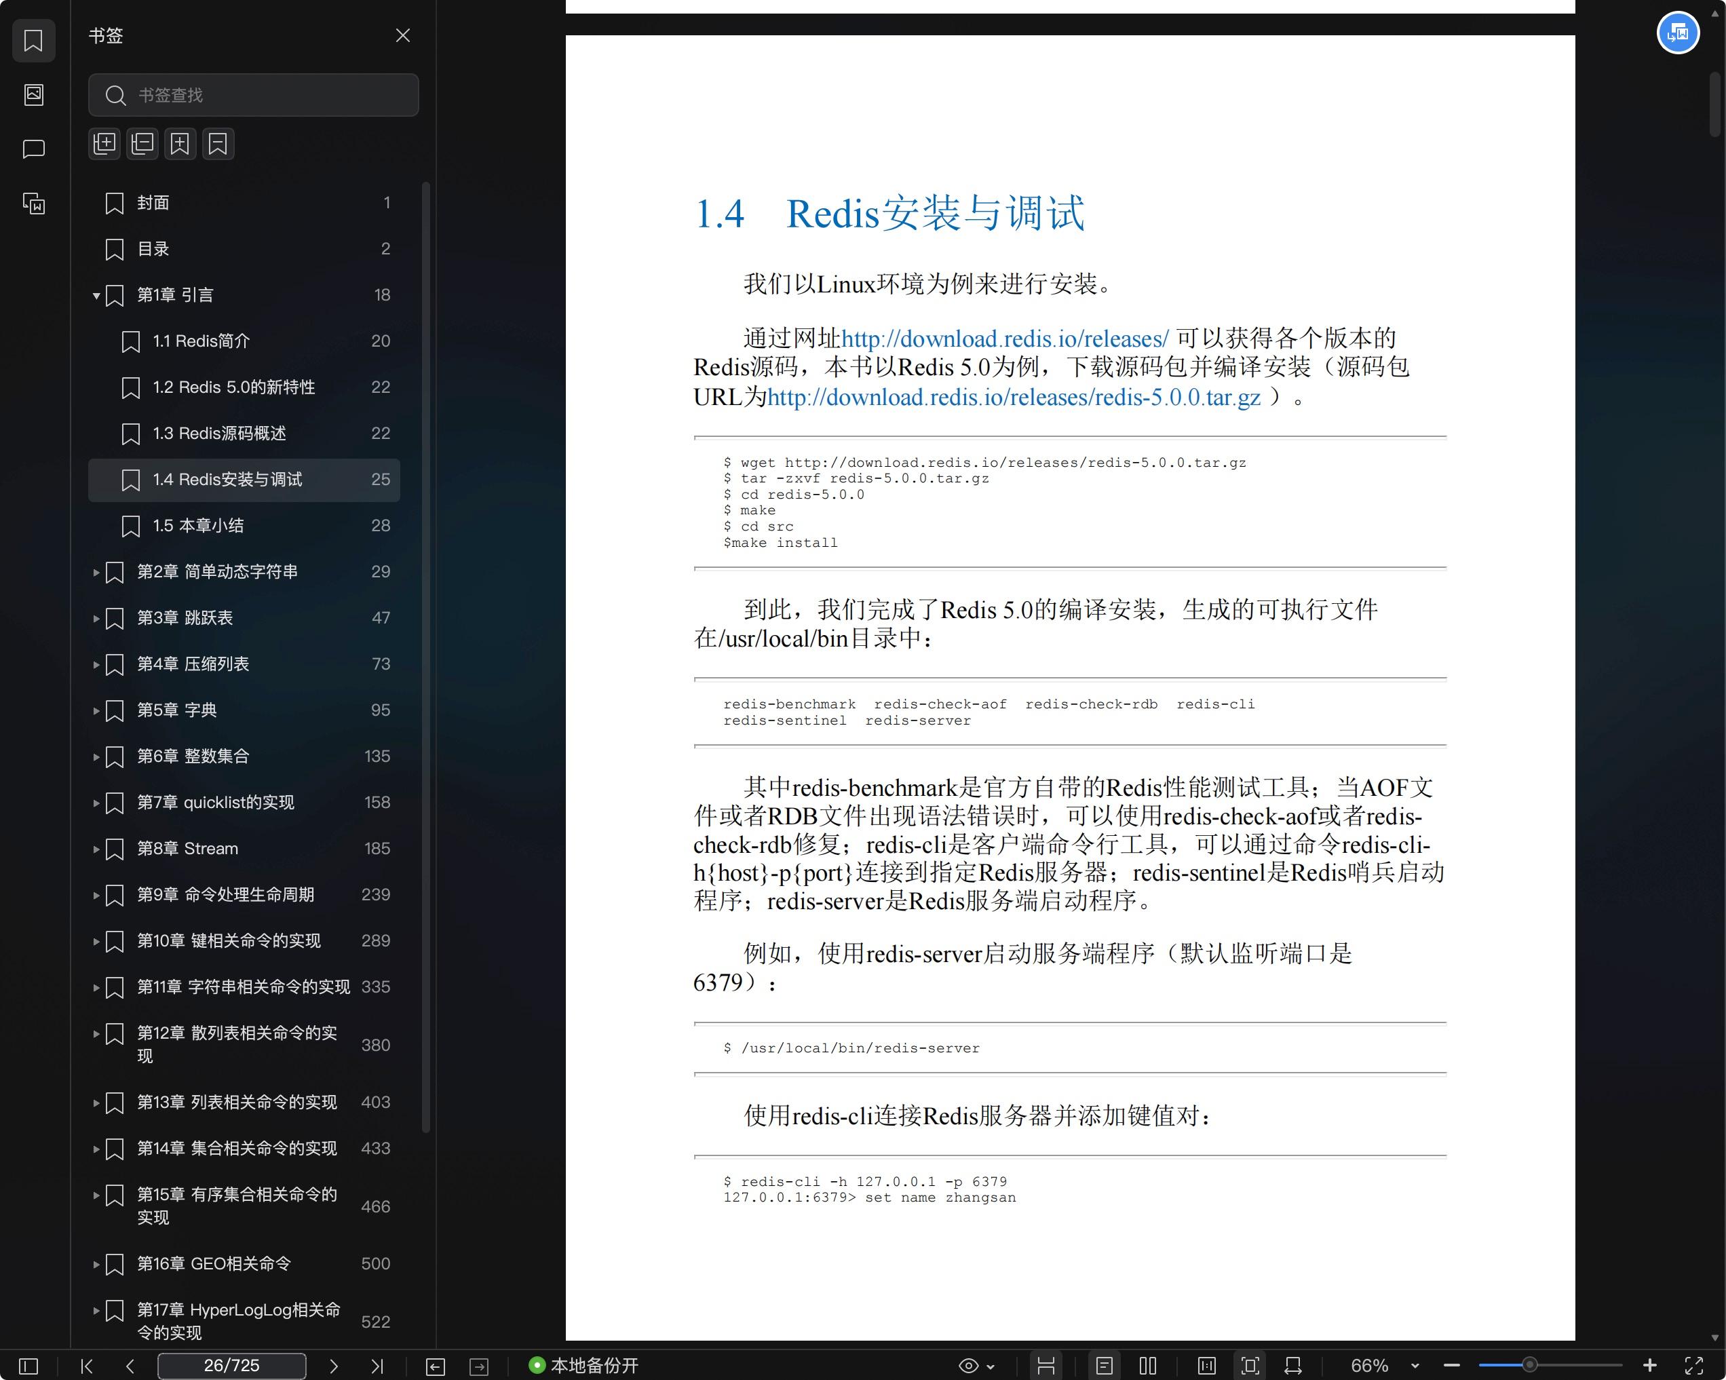
Task: Click the bookmark search field
Action: [x=253, y=95]
